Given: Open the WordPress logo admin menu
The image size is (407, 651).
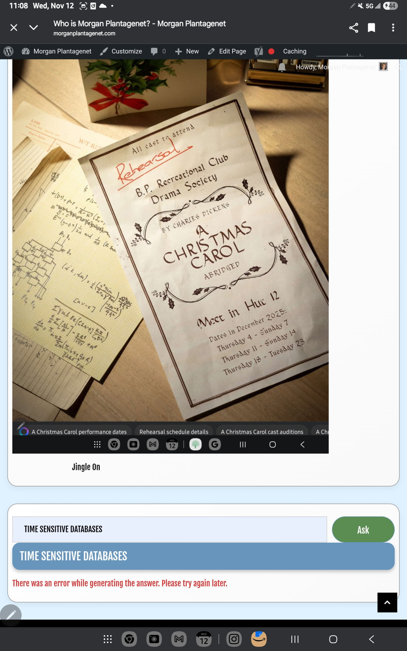Looking at the screenshot, I should [8, 51].
